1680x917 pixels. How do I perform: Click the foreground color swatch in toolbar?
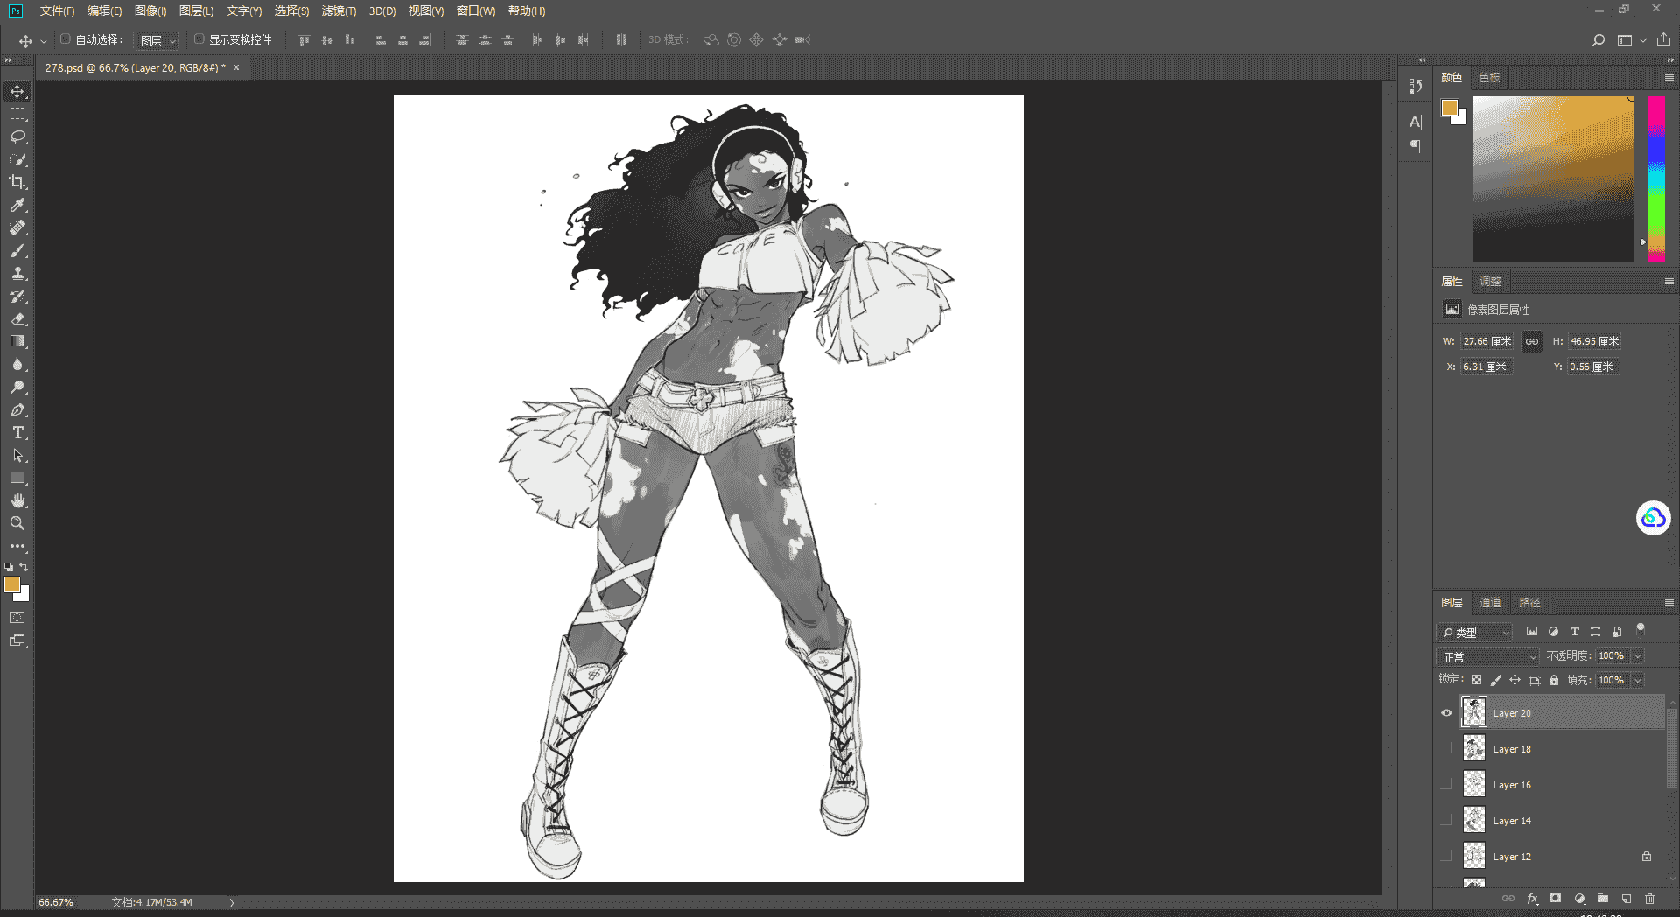click(12, 584)
